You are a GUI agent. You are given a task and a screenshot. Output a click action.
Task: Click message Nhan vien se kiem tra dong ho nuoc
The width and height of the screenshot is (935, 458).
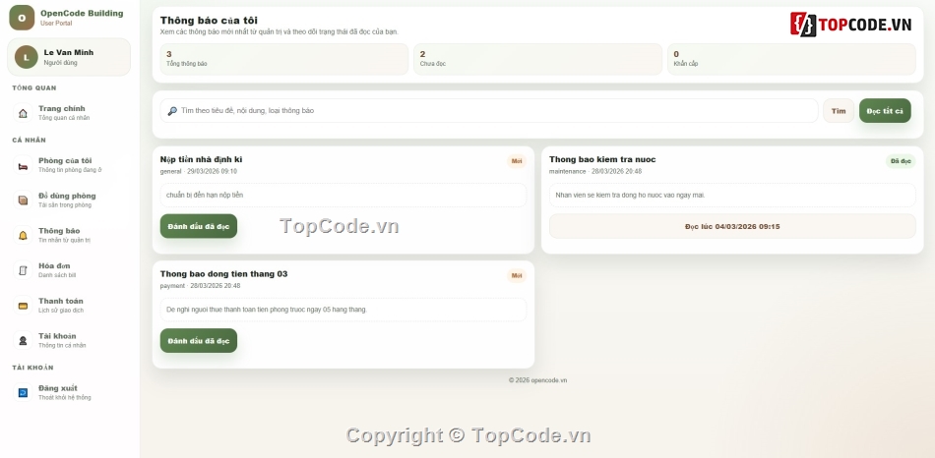pyautogui.click(x=630, y=196)
